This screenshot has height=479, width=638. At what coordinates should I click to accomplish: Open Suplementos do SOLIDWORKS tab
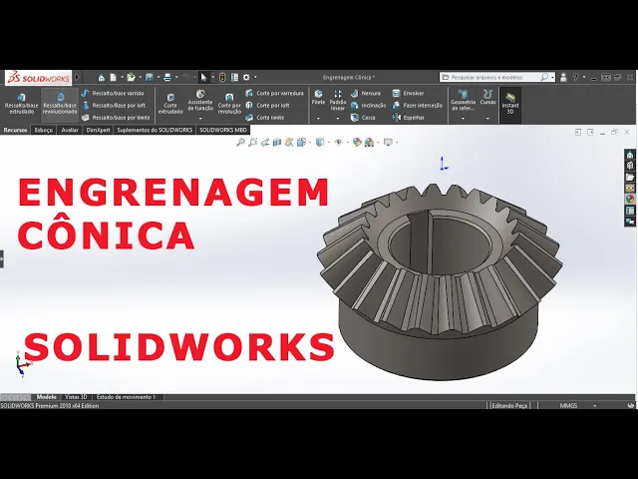click(x=156, y=130)
